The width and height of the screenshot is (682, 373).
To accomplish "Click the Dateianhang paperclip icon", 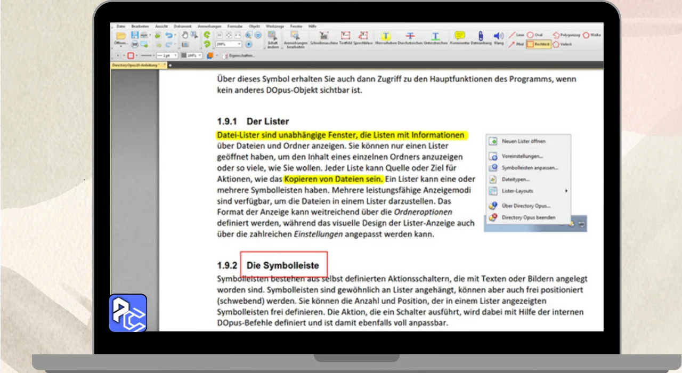I will [x=480, y=36].
